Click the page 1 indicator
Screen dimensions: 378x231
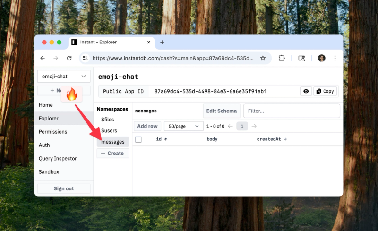(x=242, y=126)
